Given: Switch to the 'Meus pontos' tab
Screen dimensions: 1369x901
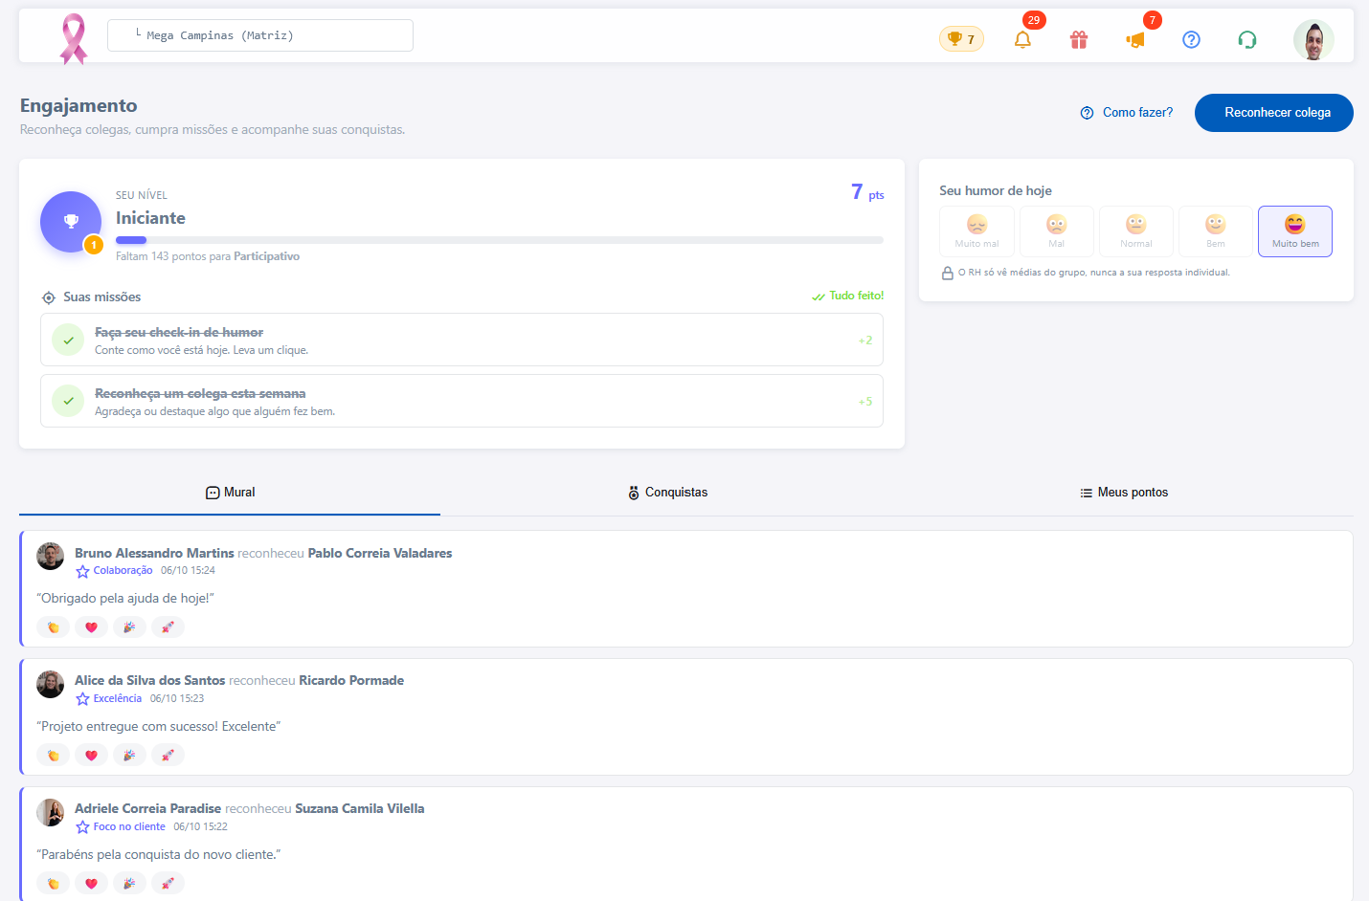Looking at the screenshot, I should (x=1124, y=493).
